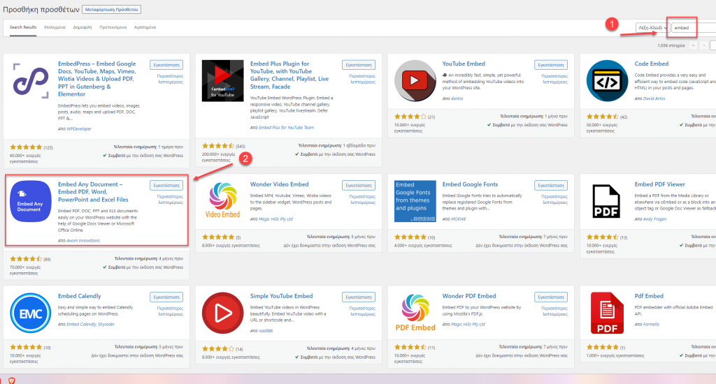
Task: Click the Embed Plus for YouTube thumbnail icon
Action: 223,81
